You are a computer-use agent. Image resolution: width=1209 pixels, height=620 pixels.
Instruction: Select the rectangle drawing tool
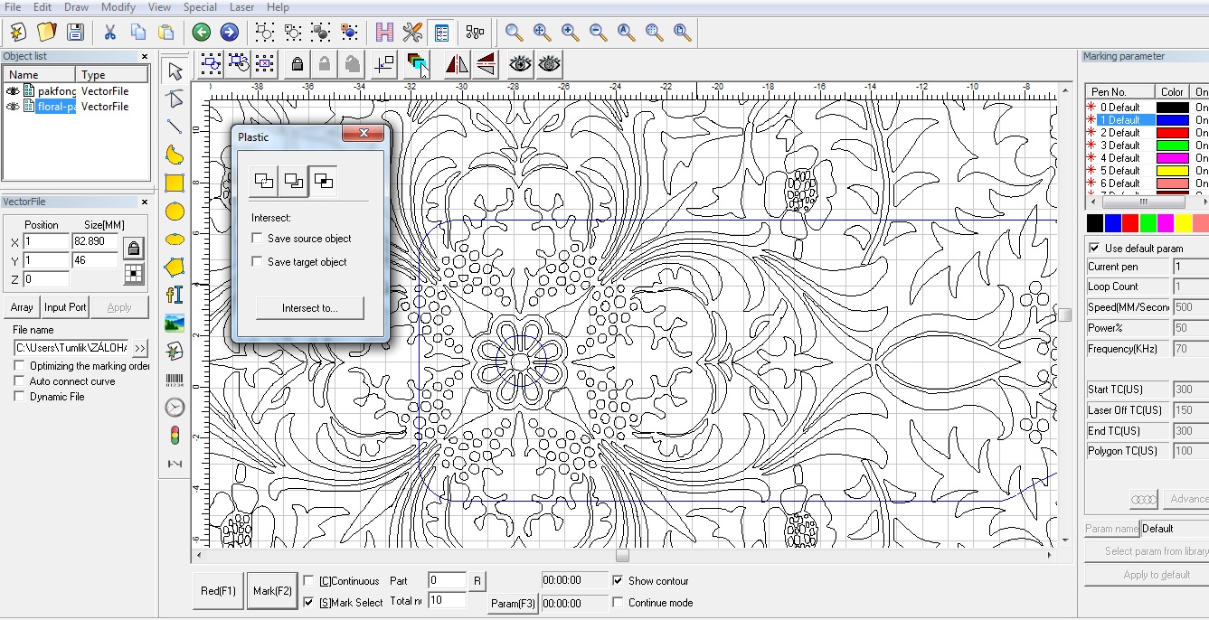pyautogui.click(x=175, y=183)
